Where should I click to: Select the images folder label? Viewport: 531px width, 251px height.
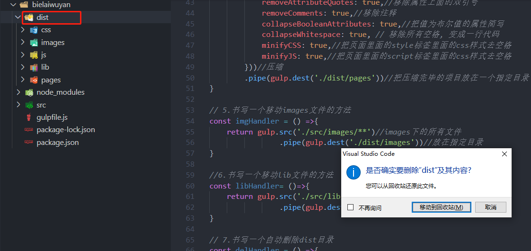coord(53,43)
